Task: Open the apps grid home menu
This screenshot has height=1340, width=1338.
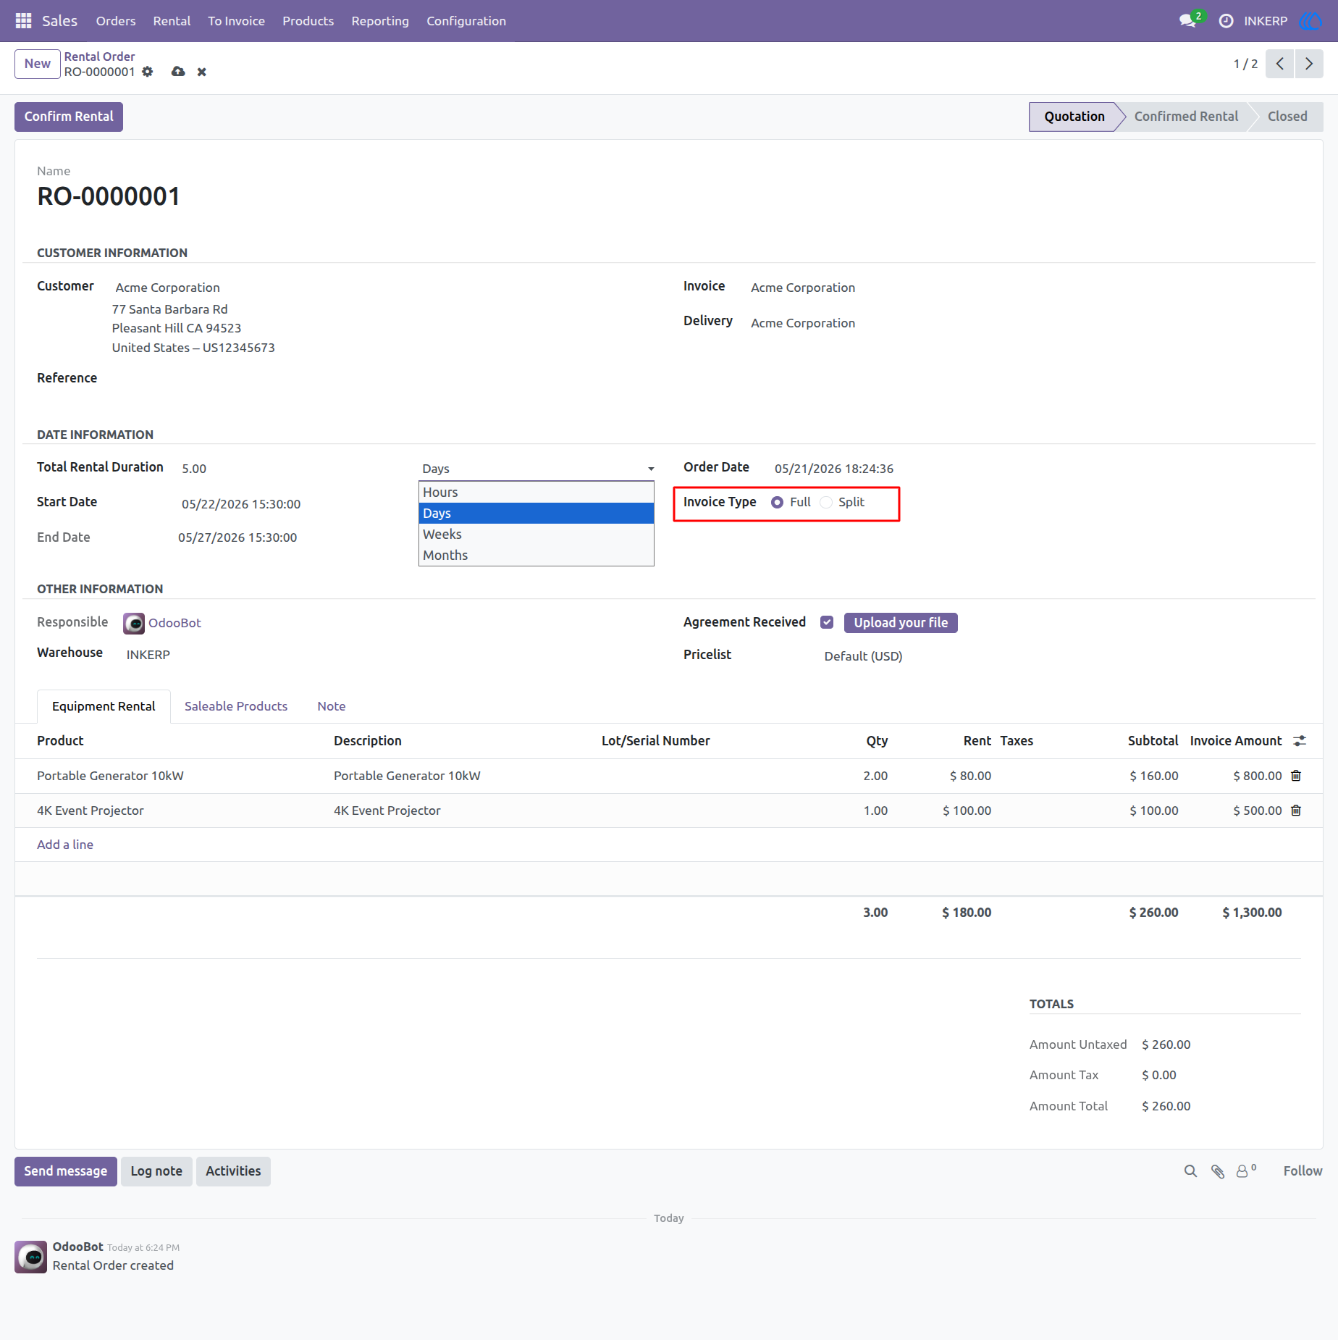Action: tap(23, 21)
